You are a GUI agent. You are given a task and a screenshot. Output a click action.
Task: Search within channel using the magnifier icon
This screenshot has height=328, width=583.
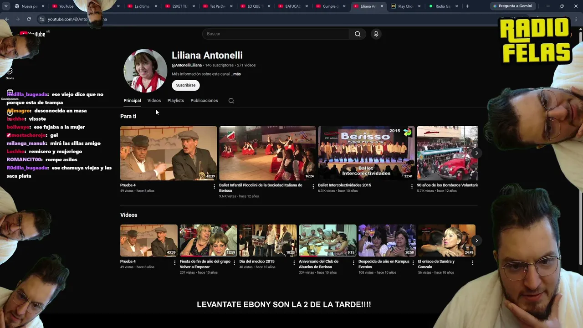[x=231, y=101]
